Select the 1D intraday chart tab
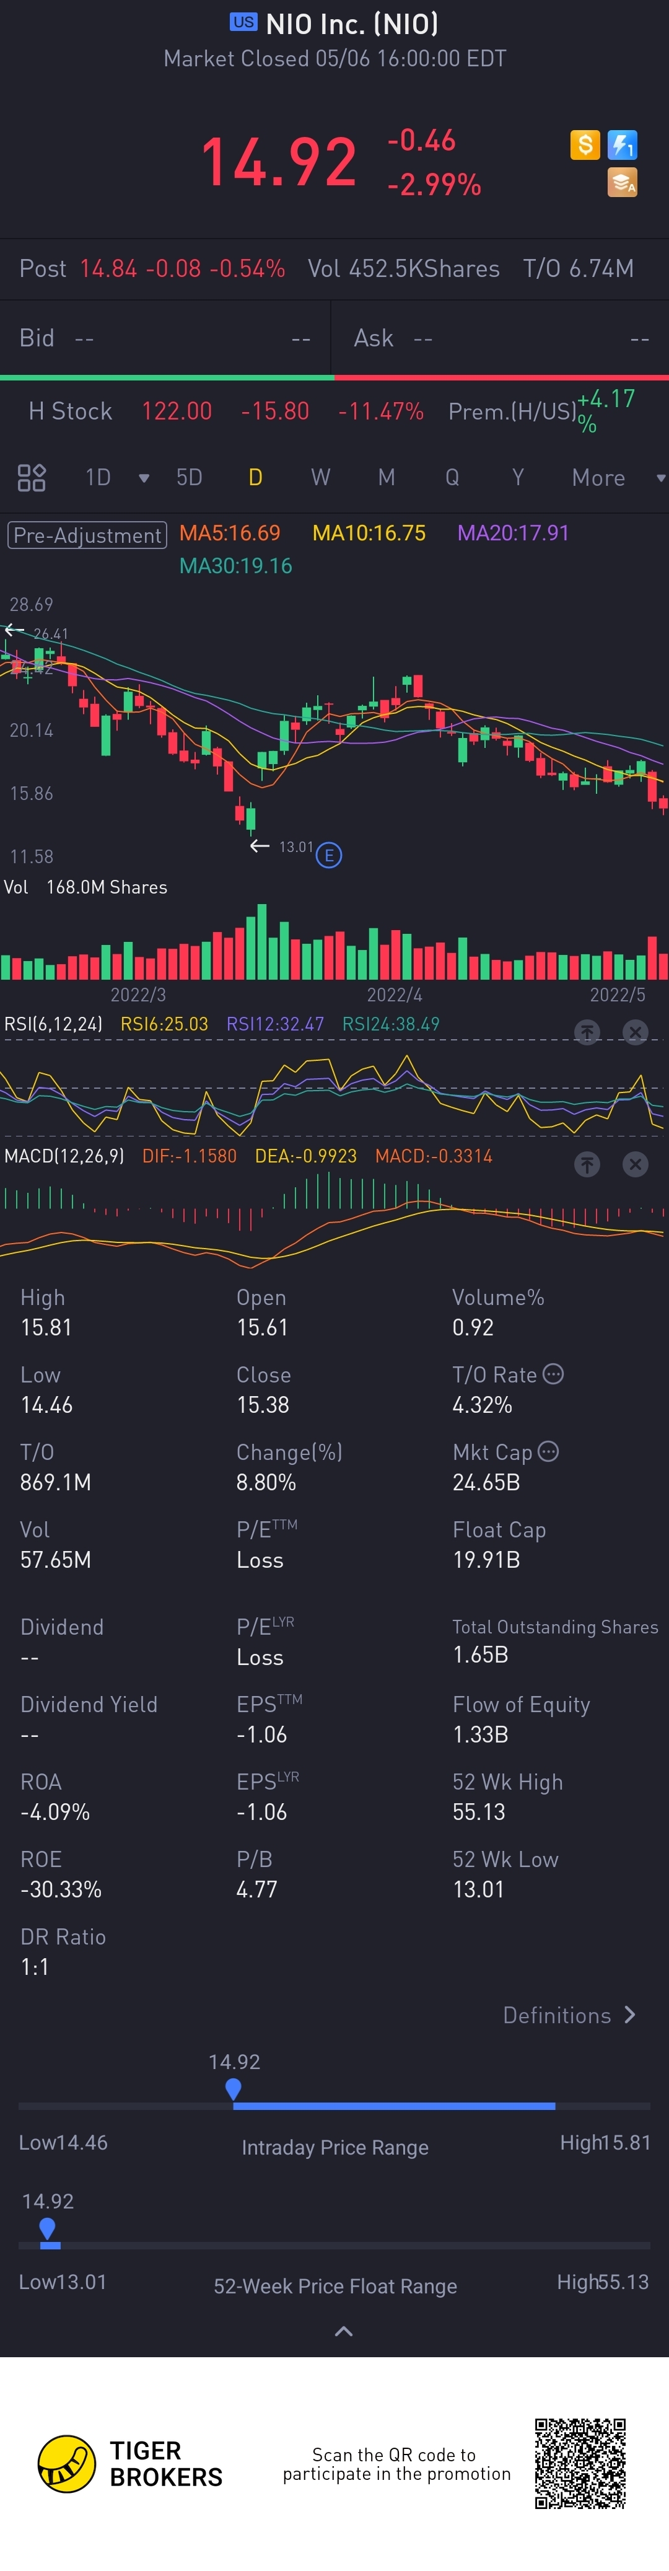The image size is (669, 2571). pos(98,477)
